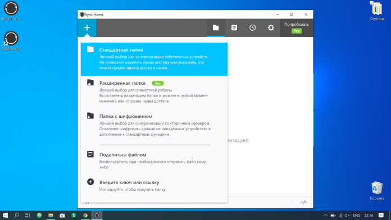
Task: Switch ENG language indicator in taskbar
Action: 357,216
